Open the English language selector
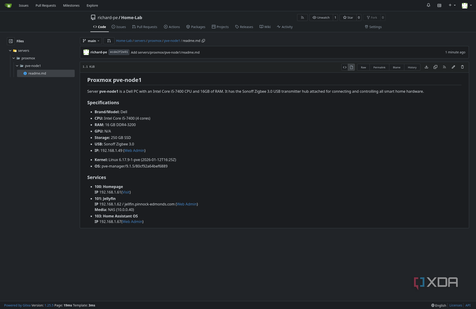Screen dimensions: 476x309 click(438, 306)
